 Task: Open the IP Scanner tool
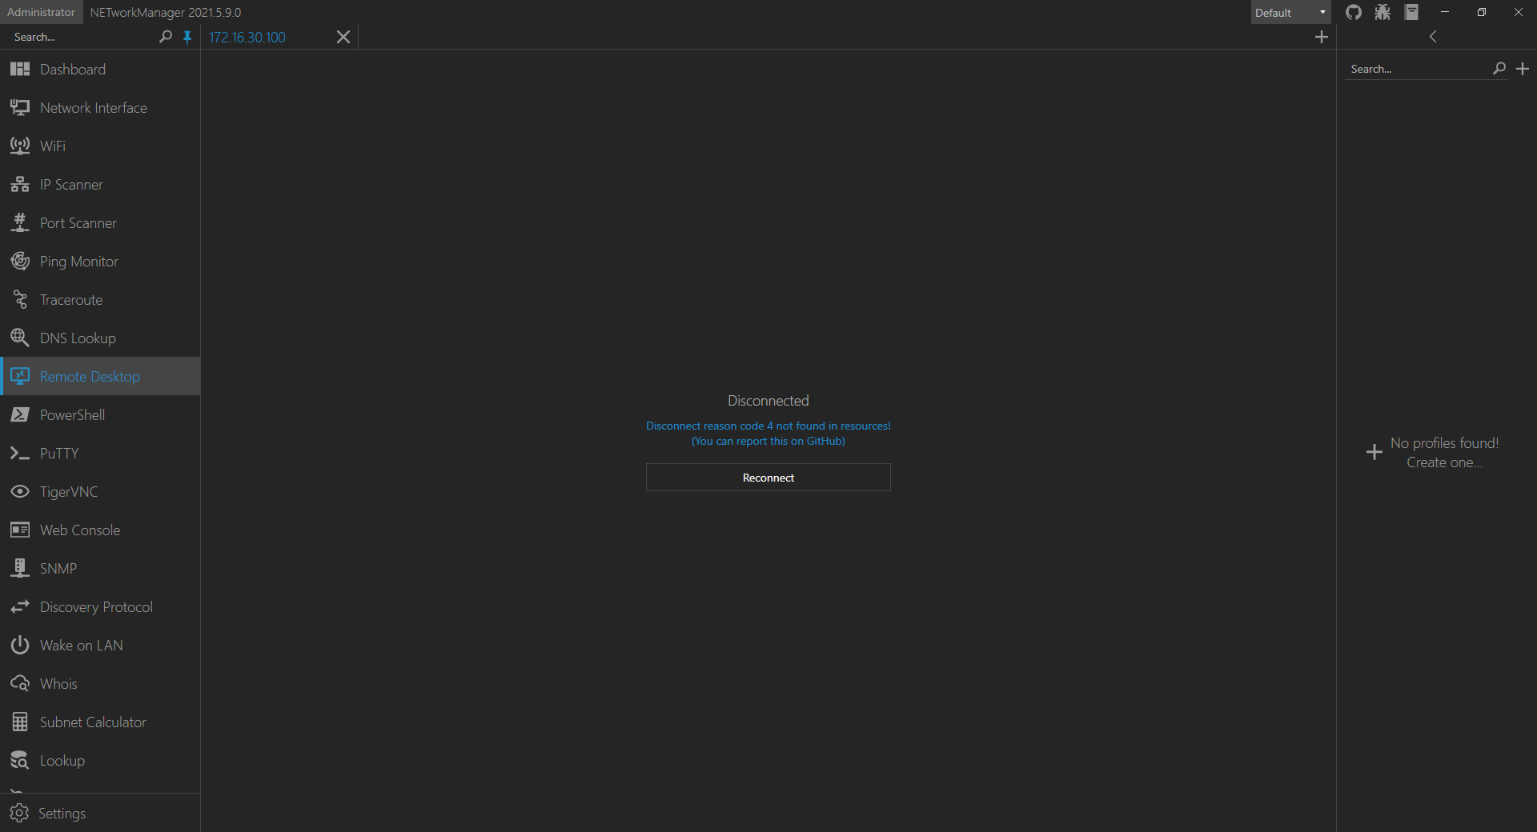pos(71,184)
